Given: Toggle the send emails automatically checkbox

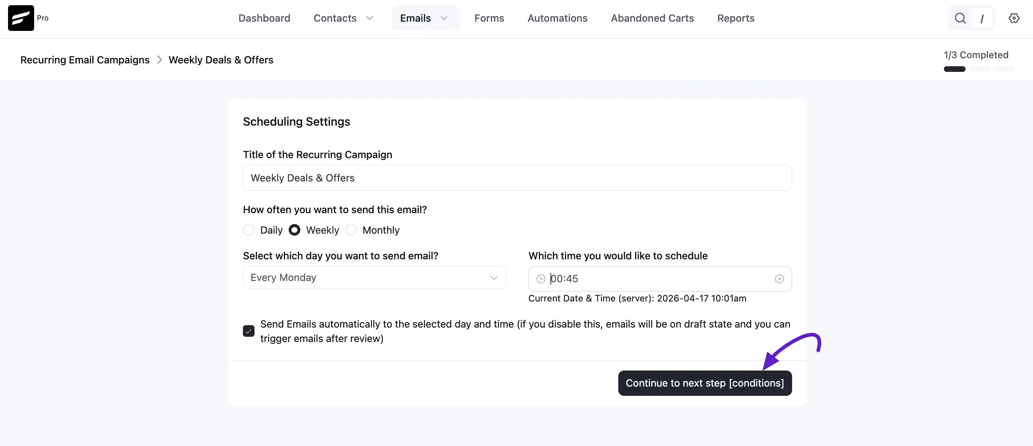Looking at the screenshot, I should tap(249, 331).
